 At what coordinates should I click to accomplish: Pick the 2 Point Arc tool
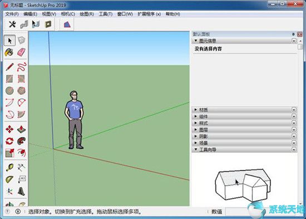[x=21, y=103]
